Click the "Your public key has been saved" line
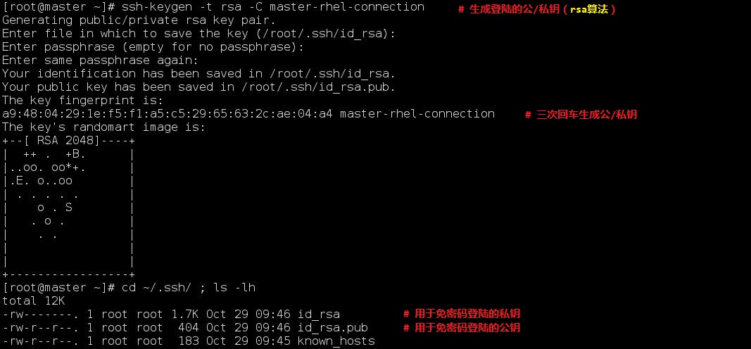This screenshot has height=349, width=751. (198, 87)
